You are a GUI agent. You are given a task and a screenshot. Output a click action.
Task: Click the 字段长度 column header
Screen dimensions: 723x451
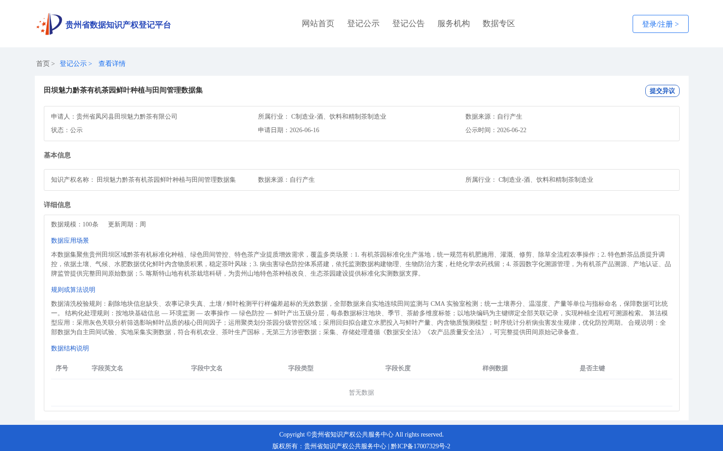[x=398, y=368]
